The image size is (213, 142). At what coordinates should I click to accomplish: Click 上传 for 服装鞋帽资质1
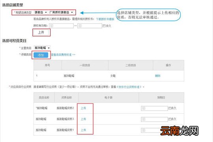click(x=83, y=130)
